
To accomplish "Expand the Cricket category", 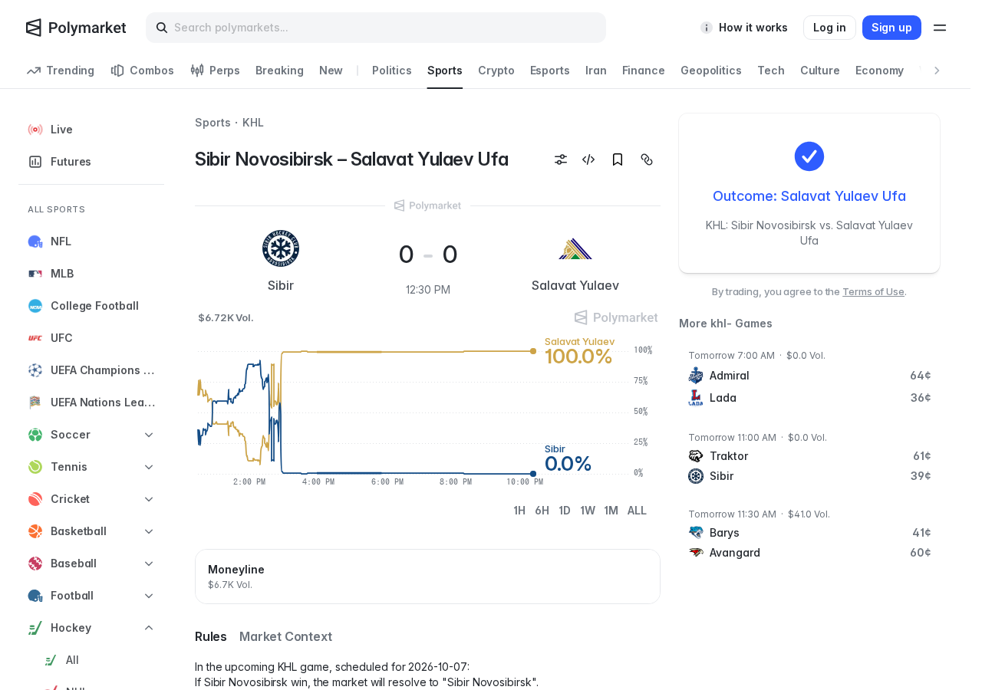I will point(149,499).
